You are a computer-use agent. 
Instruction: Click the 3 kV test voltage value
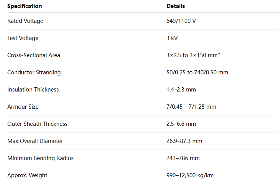172,38
